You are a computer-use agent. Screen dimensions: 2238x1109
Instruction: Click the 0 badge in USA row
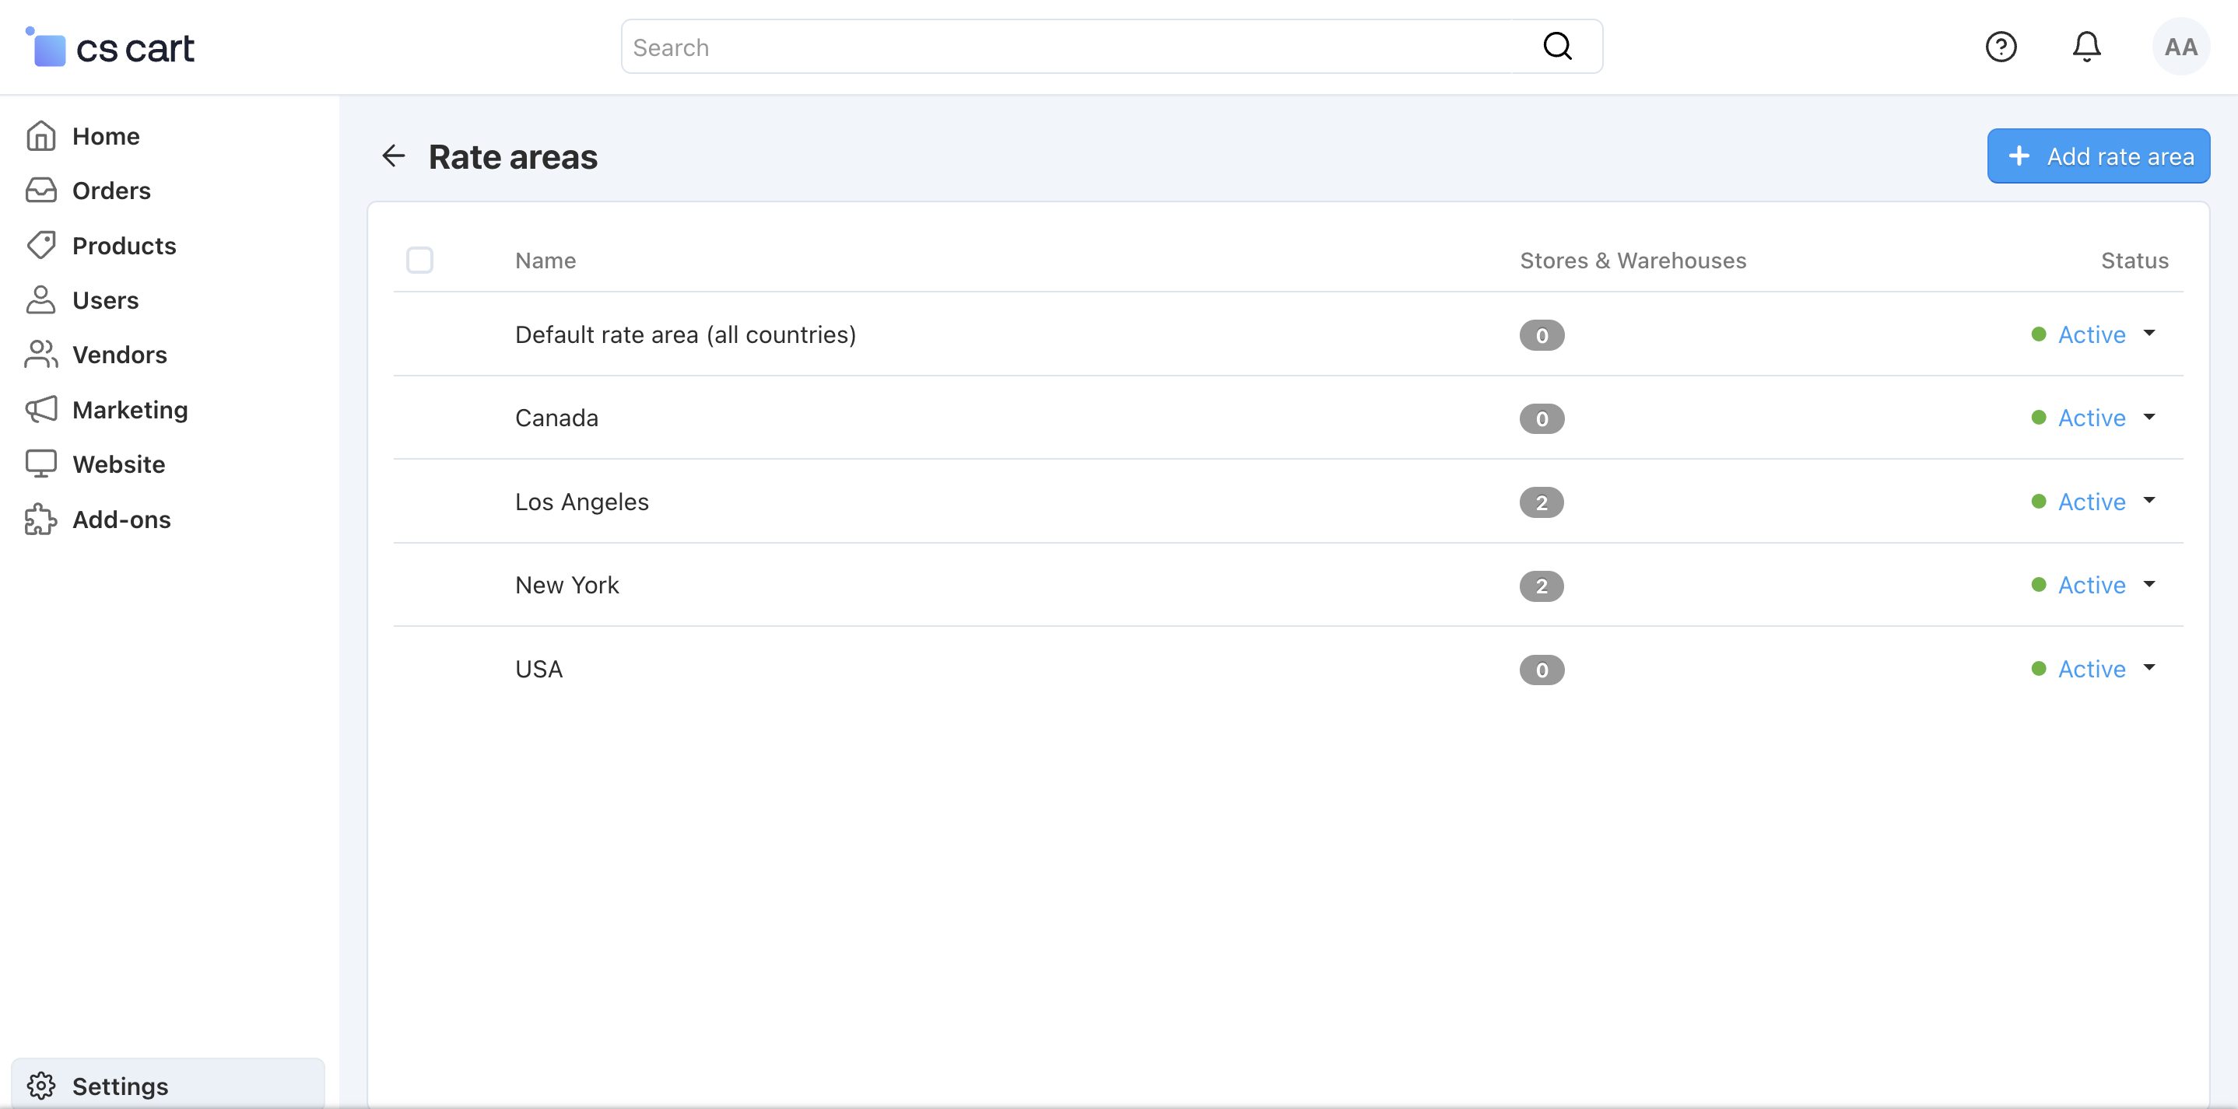tap(1542, 670)
